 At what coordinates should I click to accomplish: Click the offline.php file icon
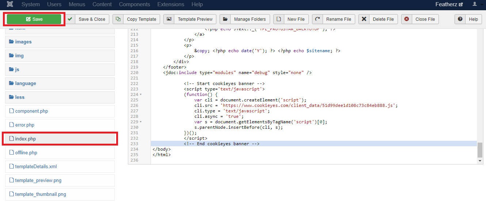pyautogui.click(x=11, y=152)
